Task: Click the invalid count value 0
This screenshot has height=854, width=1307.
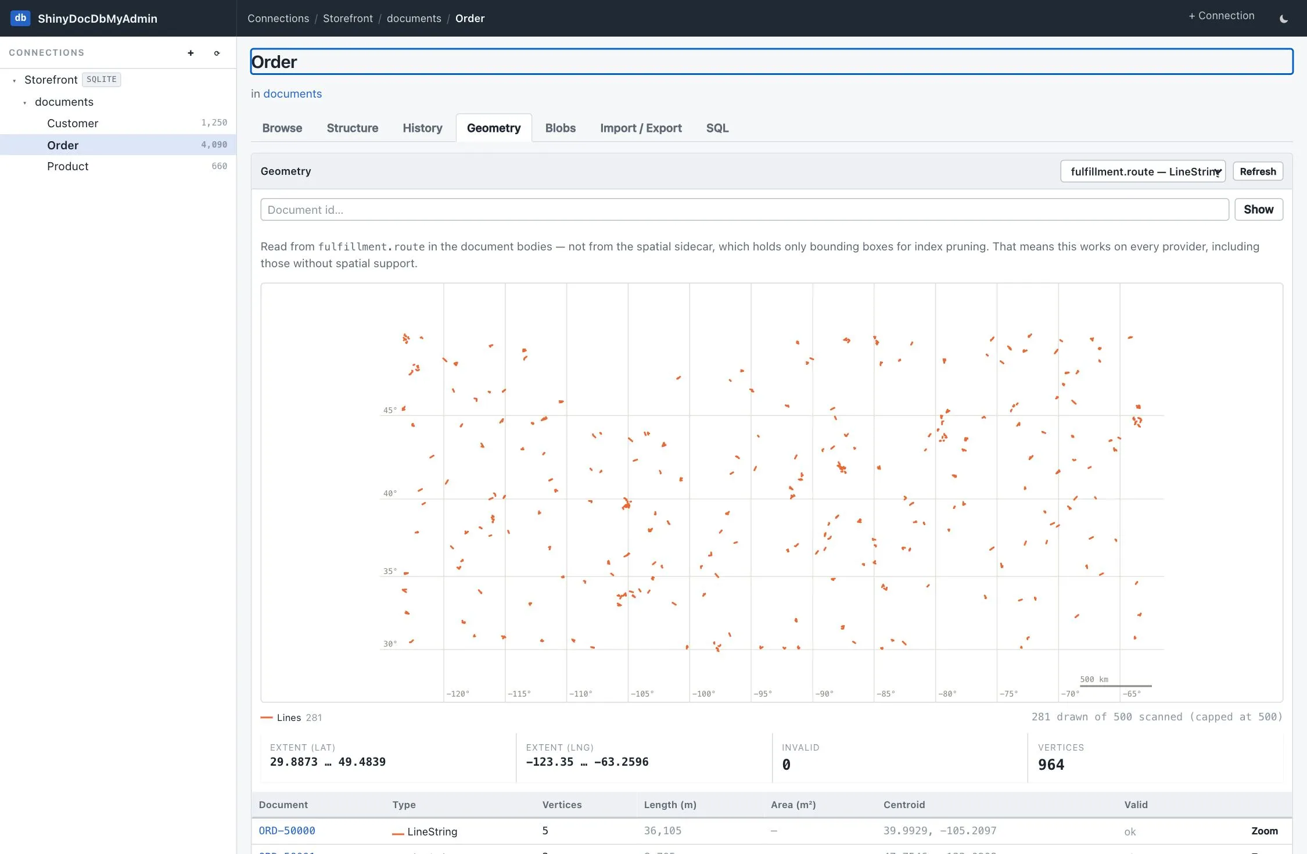Action: (786, 765)
